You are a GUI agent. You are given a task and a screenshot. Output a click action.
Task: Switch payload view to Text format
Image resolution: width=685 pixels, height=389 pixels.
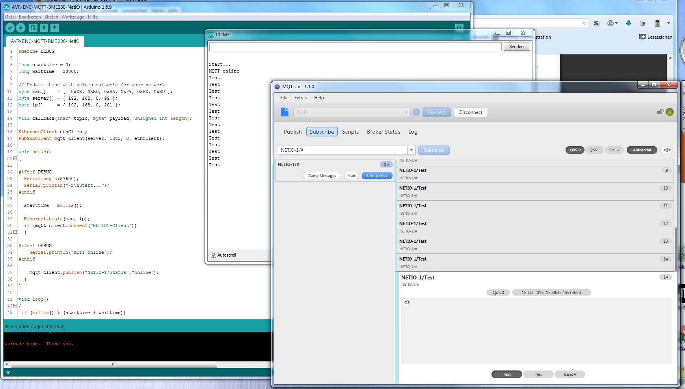507,374
